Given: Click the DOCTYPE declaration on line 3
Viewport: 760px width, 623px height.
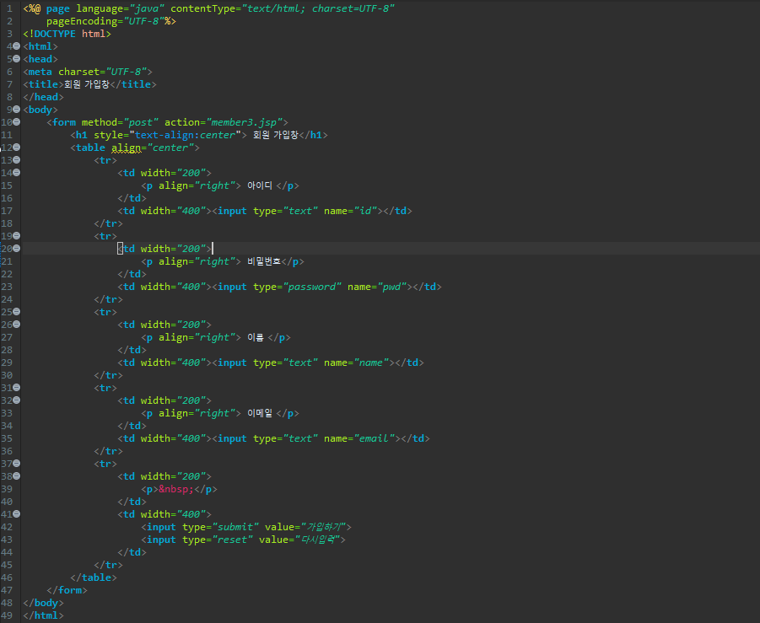Looking at the screenshot, I should pos(67,34).
